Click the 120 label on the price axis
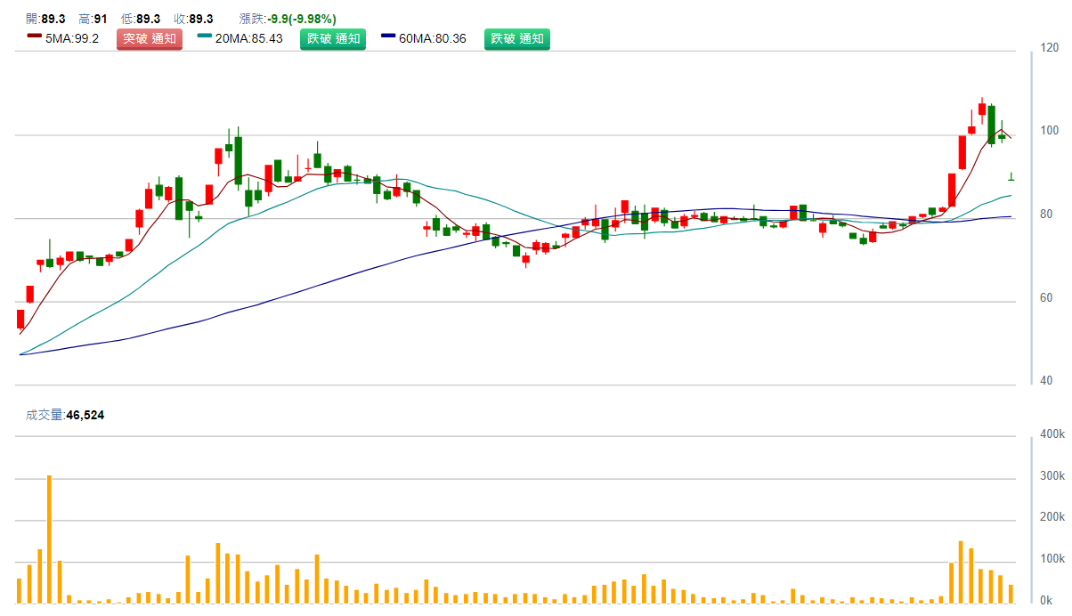The image size is (1072, 616). (1049, 48)
